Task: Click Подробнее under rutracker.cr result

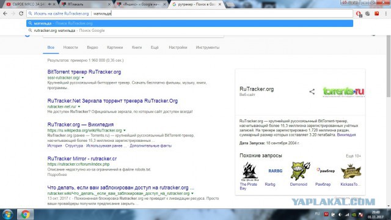Action: point(57,175)
